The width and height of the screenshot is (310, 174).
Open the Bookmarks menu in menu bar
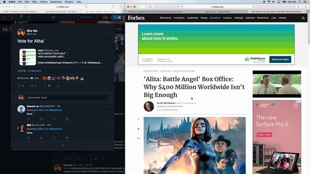[56, 2]
